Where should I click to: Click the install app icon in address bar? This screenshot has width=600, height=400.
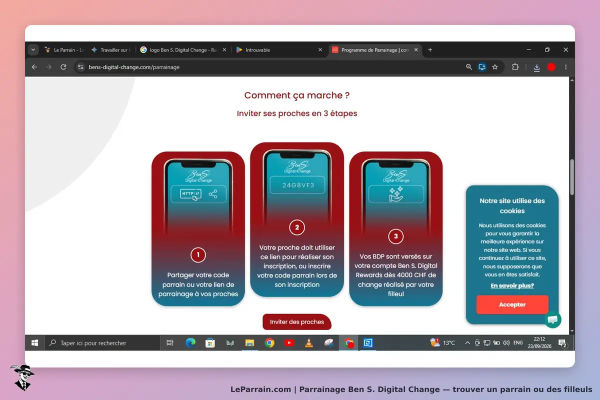482,67
